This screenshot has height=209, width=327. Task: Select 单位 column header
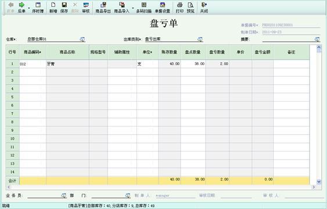[148, 52]
